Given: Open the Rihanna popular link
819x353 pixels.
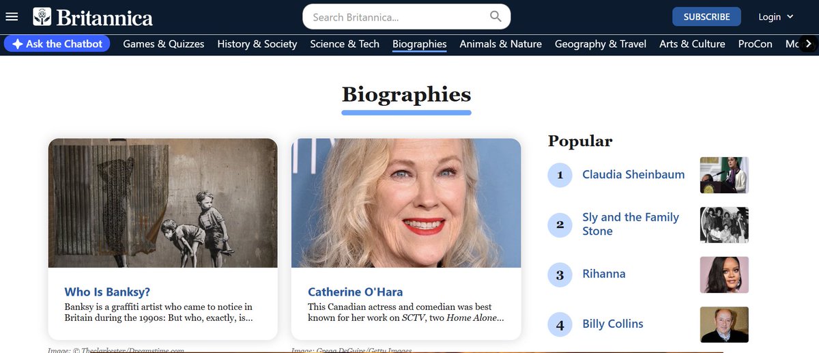Looking at the screenshot, I should click(x=604, y=274).
